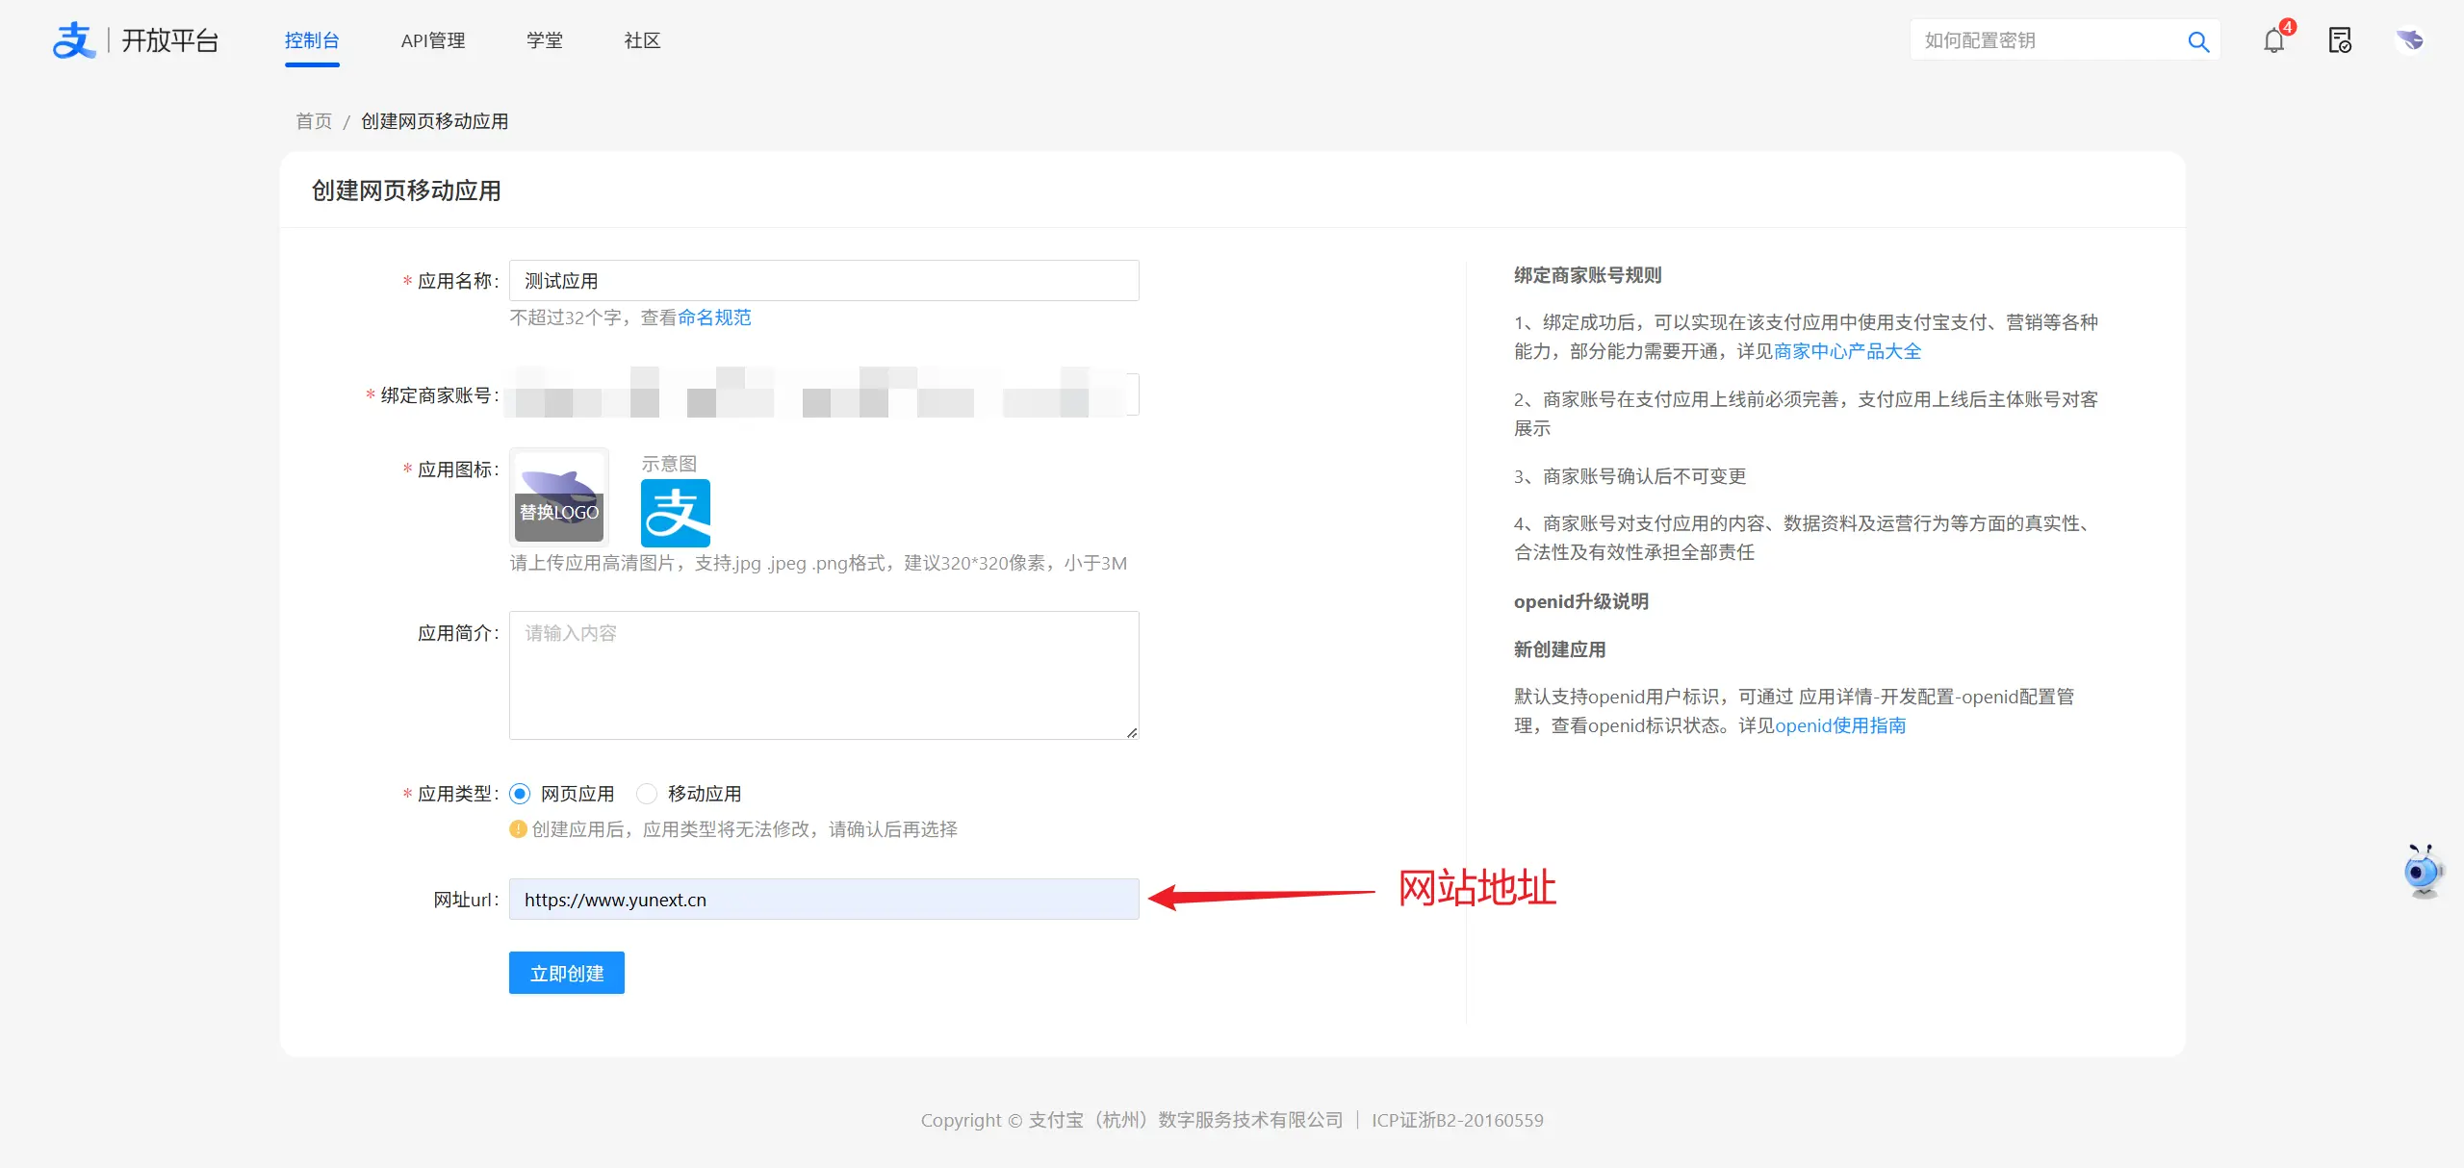Open the 绑定商家账号 dropdown
The width and height of the screenshot is (2464, 1168).
pyautogui.click(x=823, y=394)
